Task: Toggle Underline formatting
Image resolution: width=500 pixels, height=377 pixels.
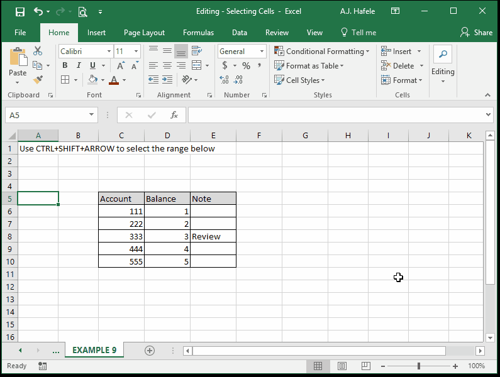Action: click(92, 65)
